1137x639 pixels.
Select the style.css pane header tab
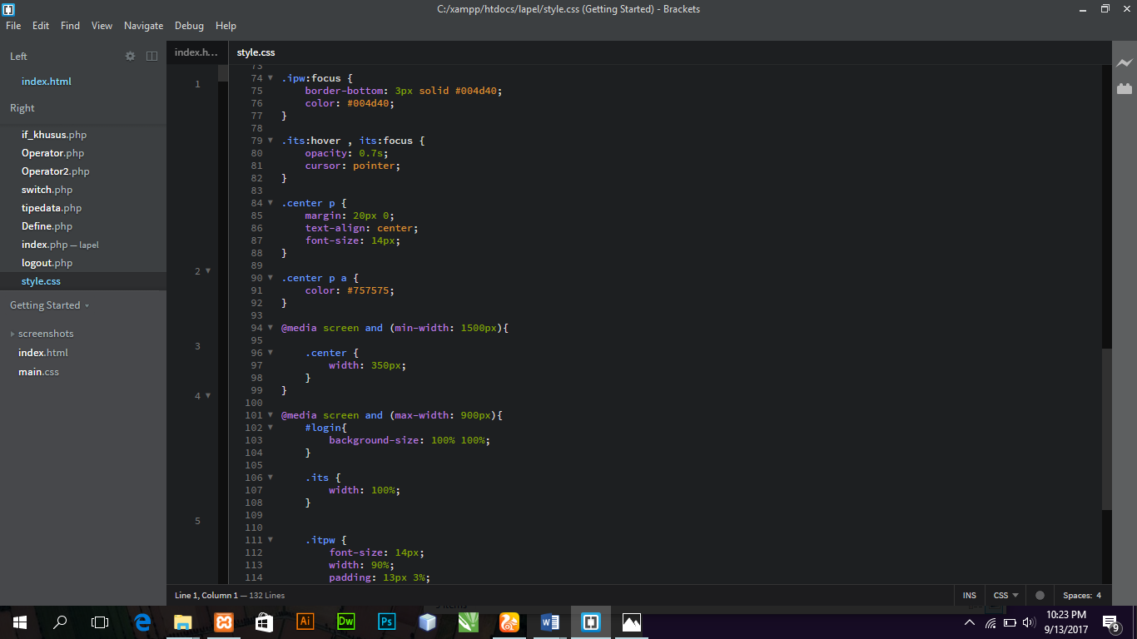tap(256, 52)
